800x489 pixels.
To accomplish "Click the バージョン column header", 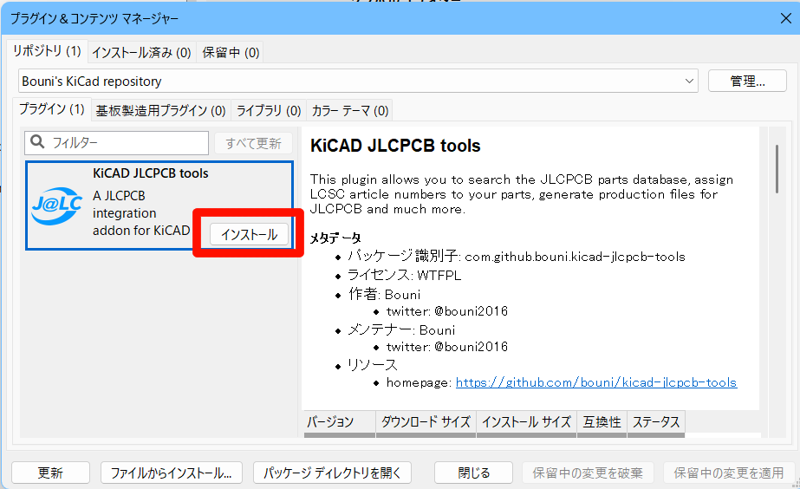I will click(x=340, y=422).
